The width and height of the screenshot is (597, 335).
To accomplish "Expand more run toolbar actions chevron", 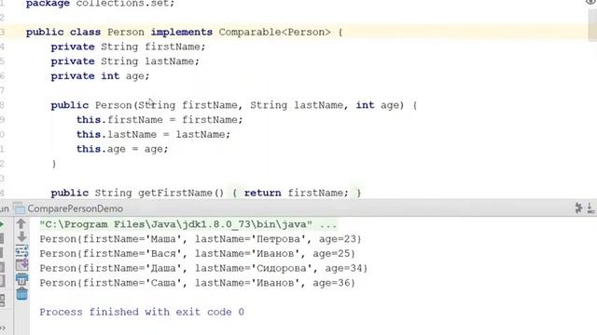I will (x=3, y=328).
